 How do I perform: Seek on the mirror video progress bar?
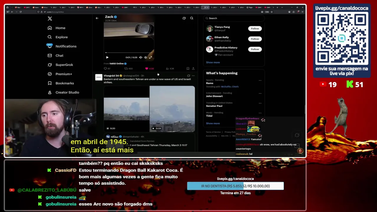(x=129, y=53)
